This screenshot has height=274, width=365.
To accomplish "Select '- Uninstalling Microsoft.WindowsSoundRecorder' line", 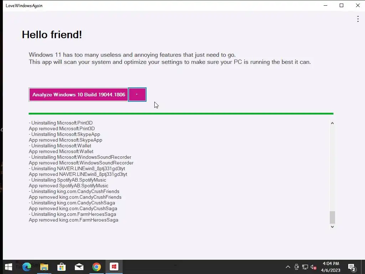I will tap(80, 157).
